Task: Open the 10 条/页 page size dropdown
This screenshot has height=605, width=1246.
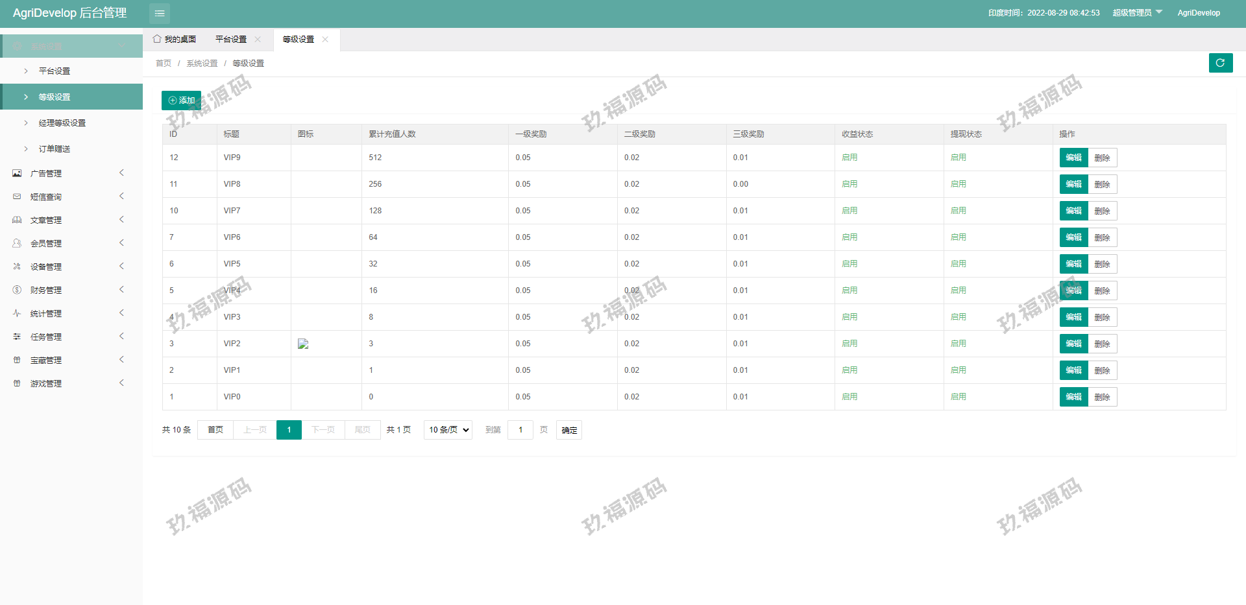Action: 448,430
